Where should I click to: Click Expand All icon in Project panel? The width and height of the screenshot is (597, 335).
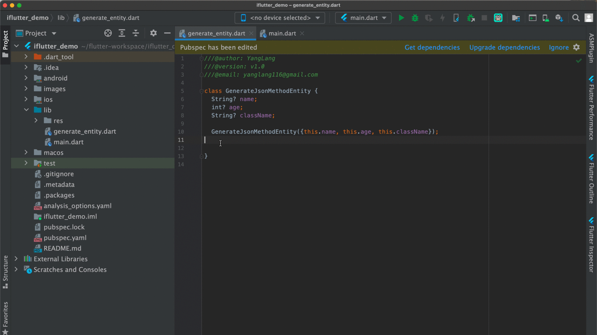click(122, 33)
